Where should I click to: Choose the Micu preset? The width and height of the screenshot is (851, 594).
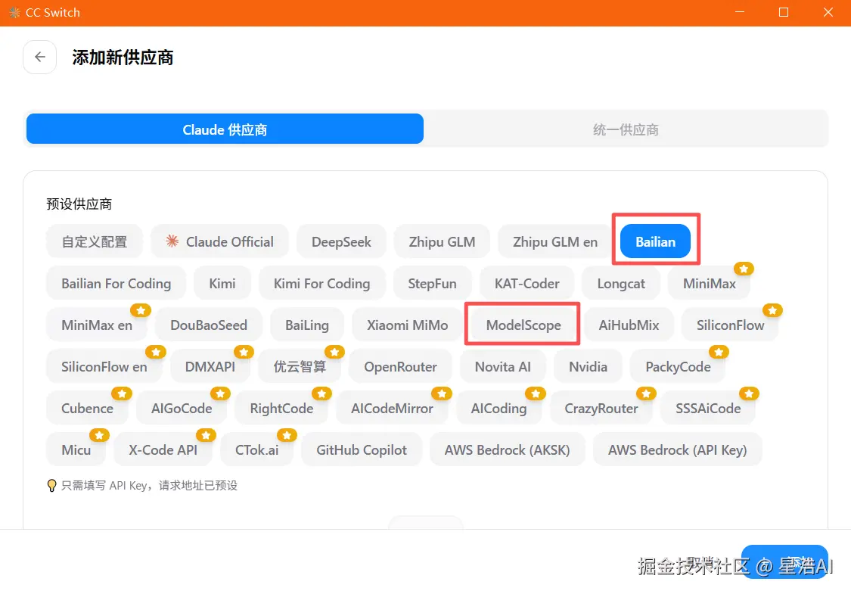tap(76, 450)
